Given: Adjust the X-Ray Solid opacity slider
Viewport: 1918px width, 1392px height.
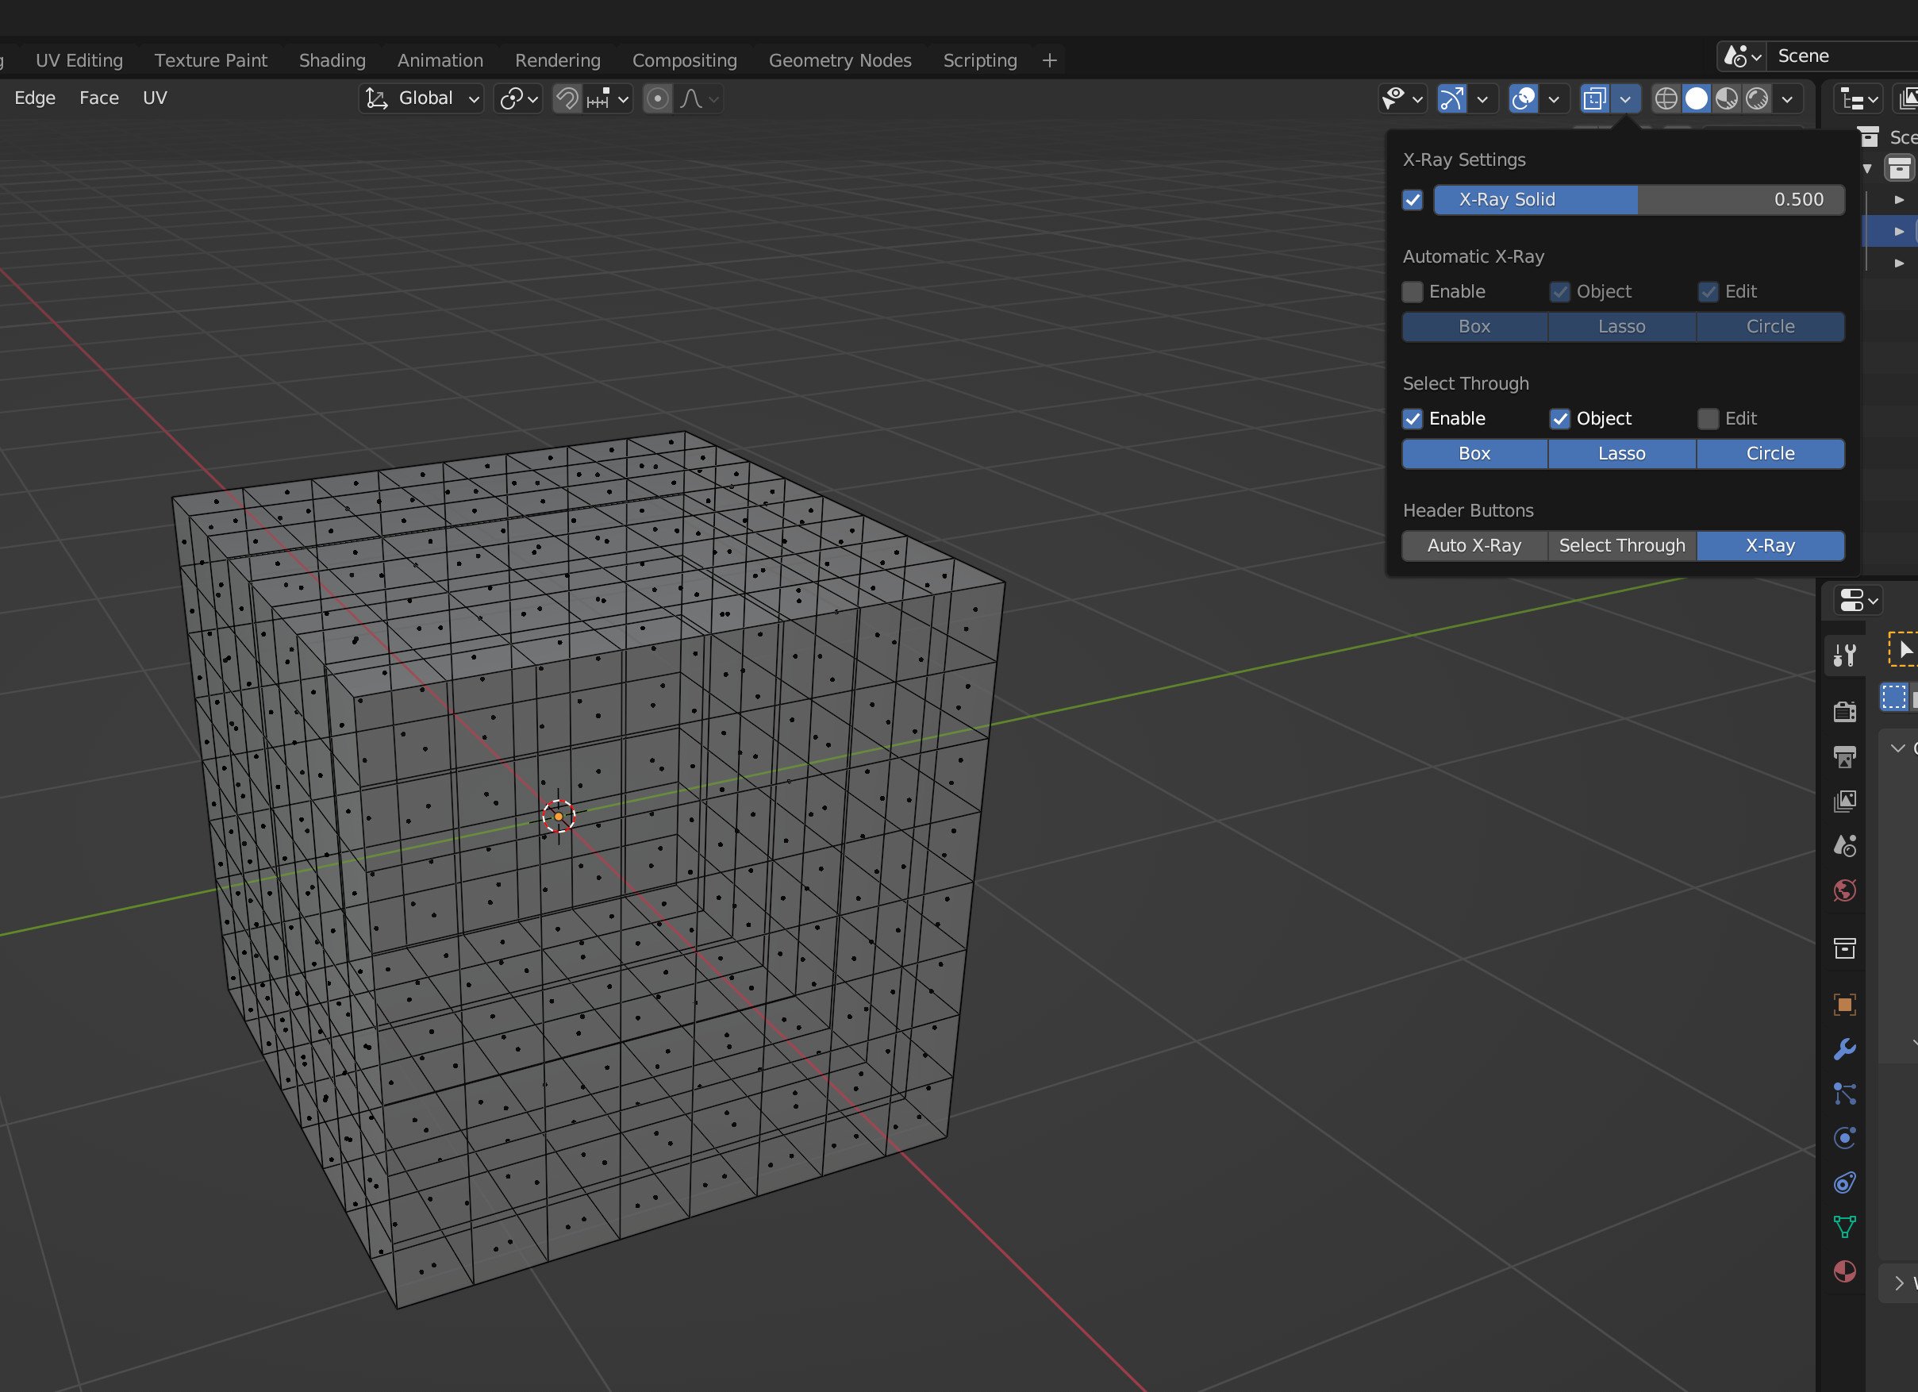Looking at the screenshot, I should [x=1638, y=199].
